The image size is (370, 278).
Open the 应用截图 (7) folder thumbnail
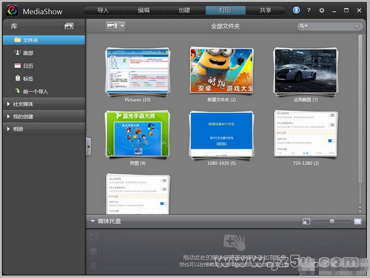tap(306, 71)
